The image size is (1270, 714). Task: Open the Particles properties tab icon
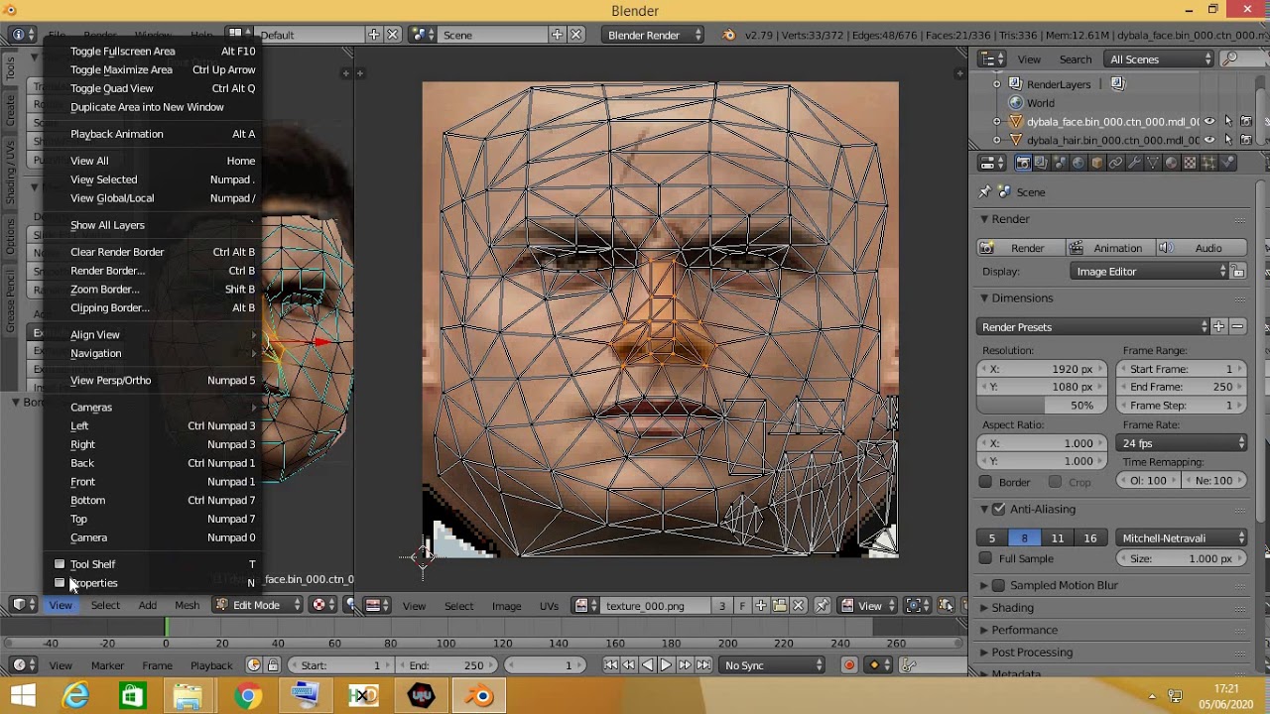pos(1208,163)
